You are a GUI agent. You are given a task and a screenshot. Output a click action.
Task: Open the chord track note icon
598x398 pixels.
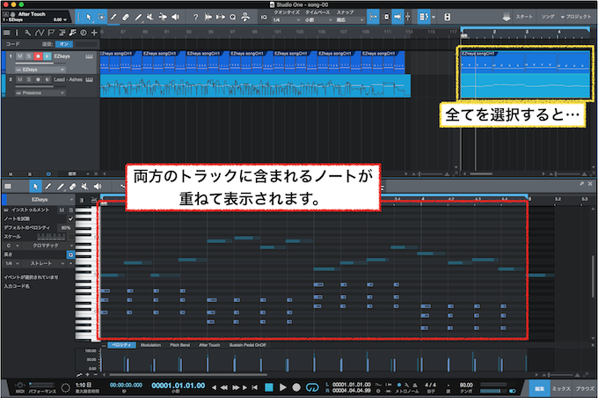click(x=72, y=33)
